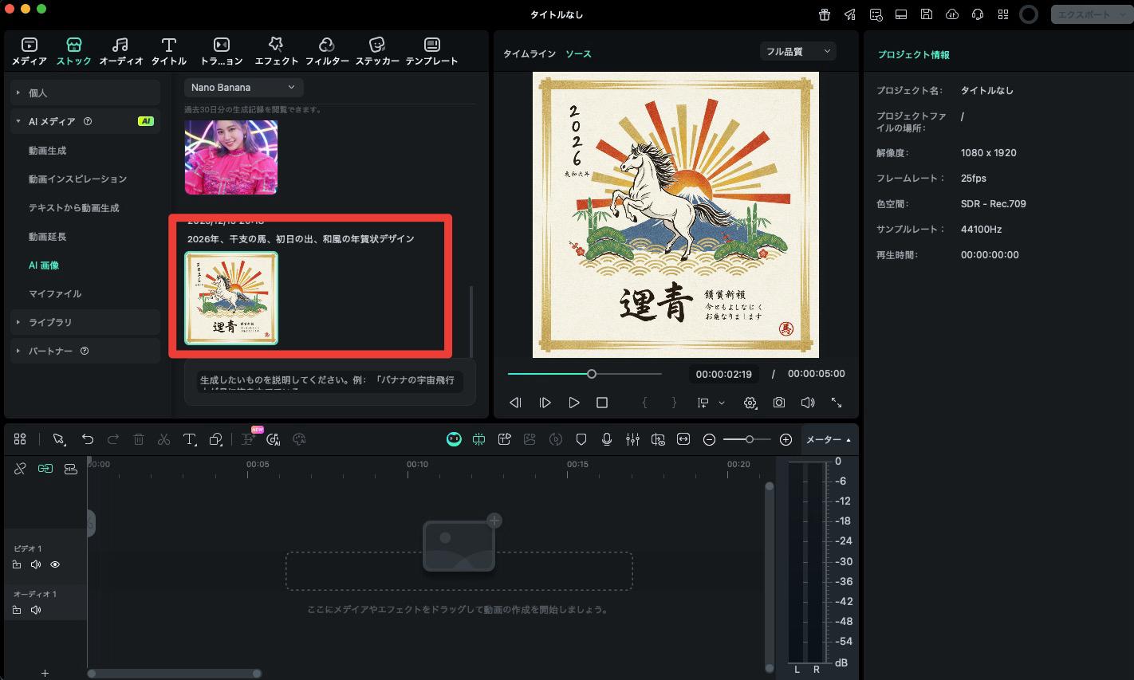Click the timeline zoom slider

748,439
